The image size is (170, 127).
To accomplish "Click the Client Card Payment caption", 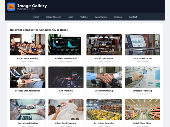I will [66, 123].
